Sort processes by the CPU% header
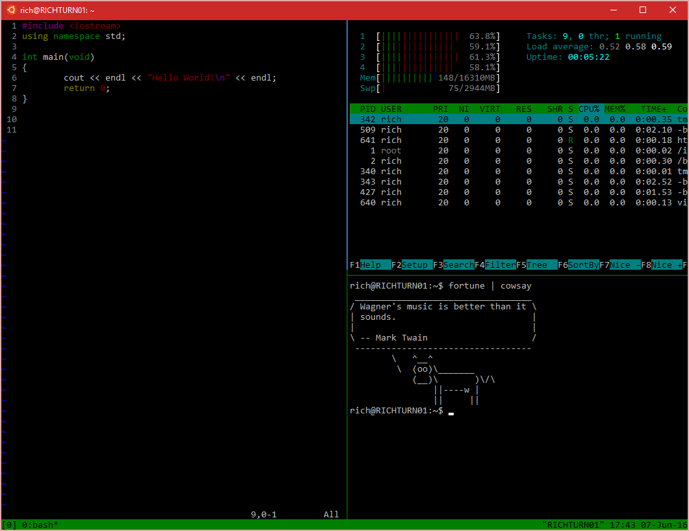Image resolution: width=689 pixels, height=531 pixels. point(588,109)
